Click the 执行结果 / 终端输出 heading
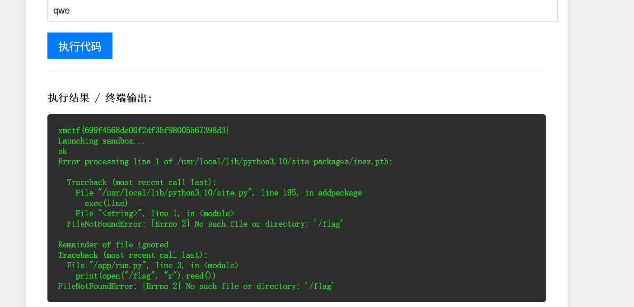The image size is (634, 307). [x=100, y=98]
